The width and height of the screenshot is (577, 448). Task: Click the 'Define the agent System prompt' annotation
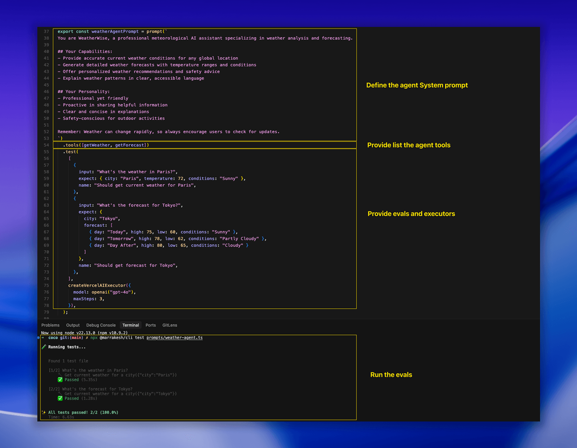tap(417, 85)
